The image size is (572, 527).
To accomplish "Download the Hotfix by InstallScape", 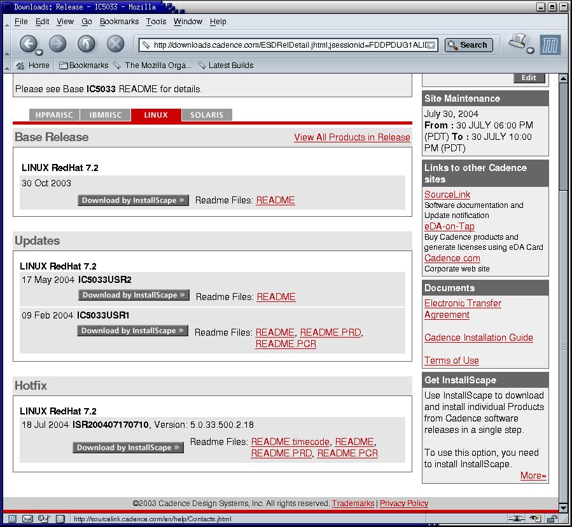I will (128, 448).
